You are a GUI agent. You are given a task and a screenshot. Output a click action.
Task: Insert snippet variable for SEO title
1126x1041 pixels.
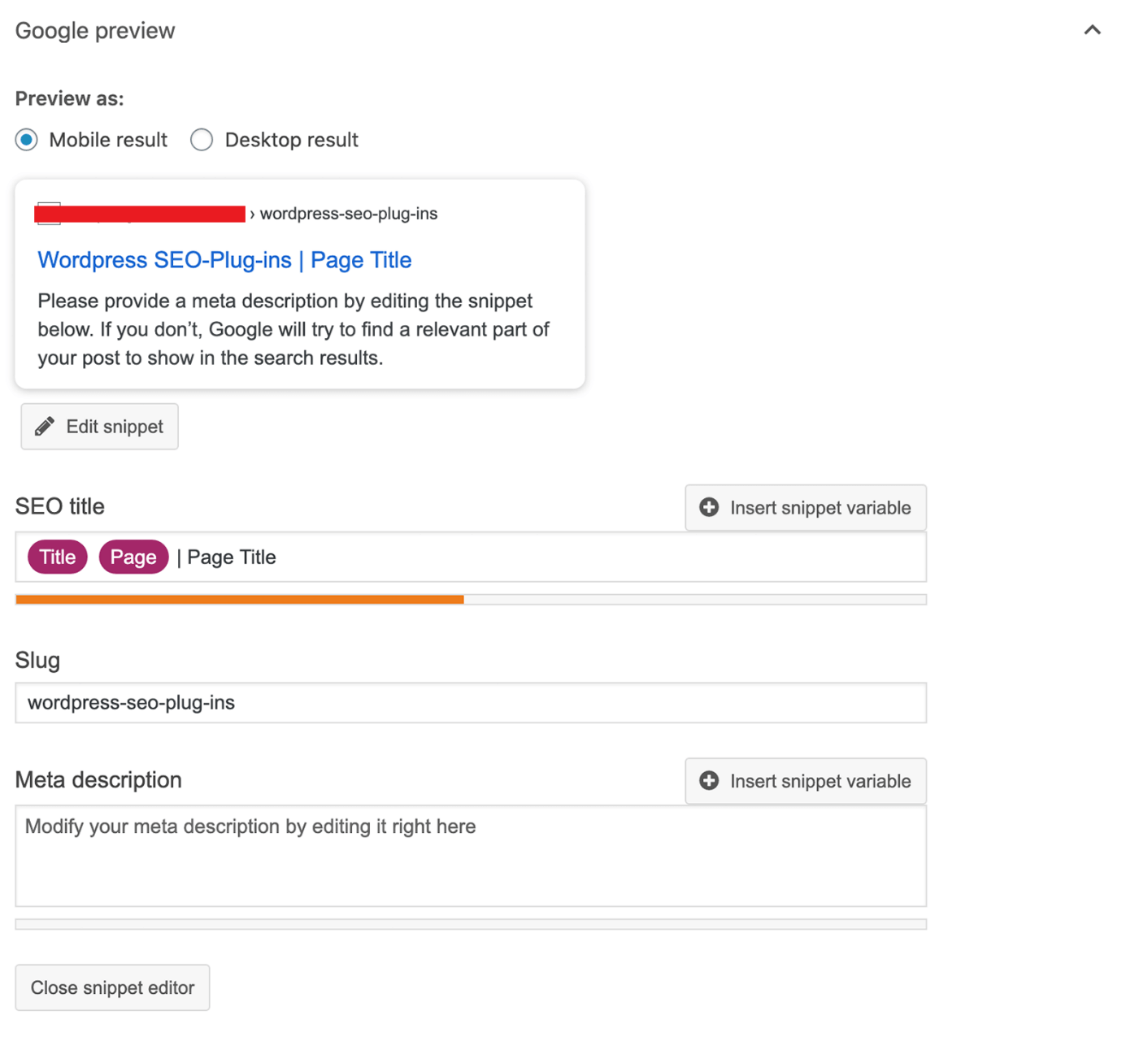806,508
